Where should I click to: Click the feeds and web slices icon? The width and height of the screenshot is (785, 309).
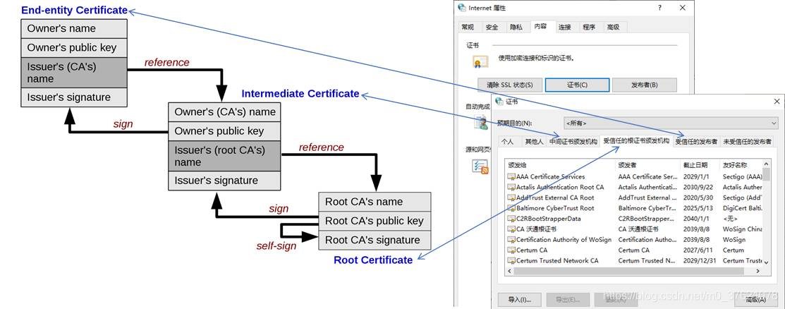tap(480, 166)
